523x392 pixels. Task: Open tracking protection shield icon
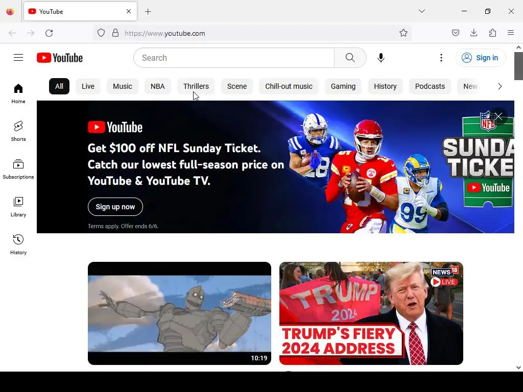coord(101,33)
